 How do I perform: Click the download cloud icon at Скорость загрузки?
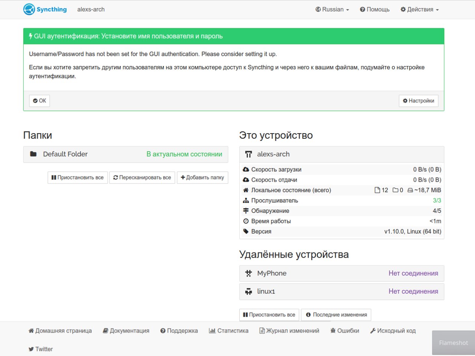pos(246,169)
